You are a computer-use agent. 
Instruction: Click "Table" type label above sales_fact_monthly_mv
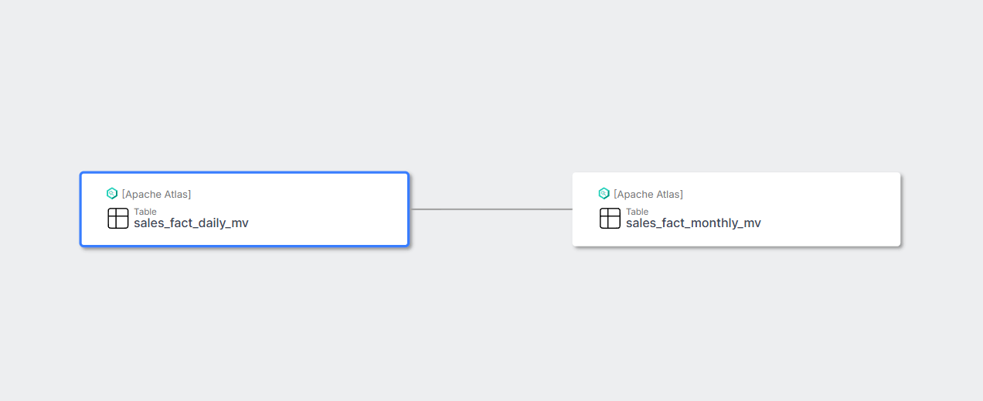[638, 212]
